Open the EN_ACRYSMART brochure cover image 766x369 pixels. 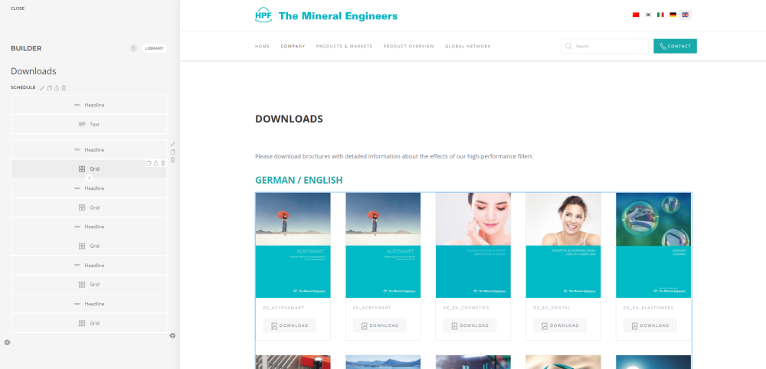(383, 245)
